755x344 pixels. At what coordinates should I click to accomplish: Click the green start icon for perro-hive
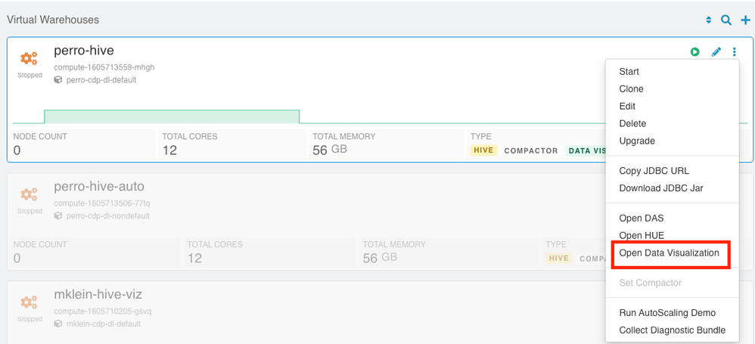694,51
